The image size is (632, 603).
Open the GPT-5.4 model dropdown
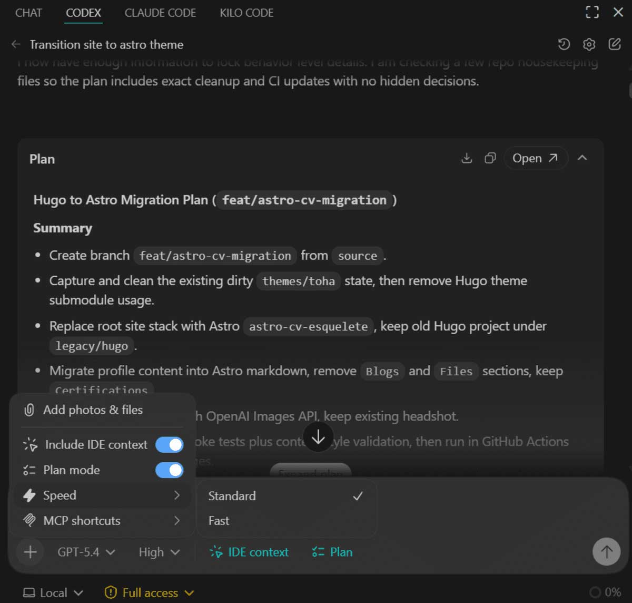86,552
